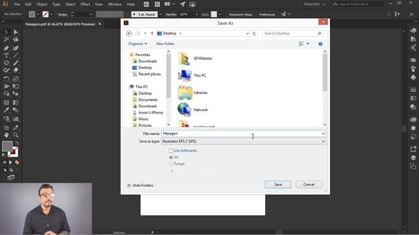Select the Direct Selection tool
Image resolution: width=419 pixels, height=235 pixels.
pyautogui.click(x=16, y=32)
